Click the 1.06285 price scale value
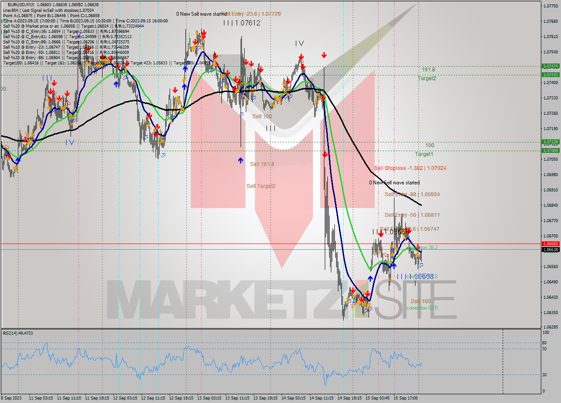The width and height of the screenshot is (561, 403). tap(550, 327)
